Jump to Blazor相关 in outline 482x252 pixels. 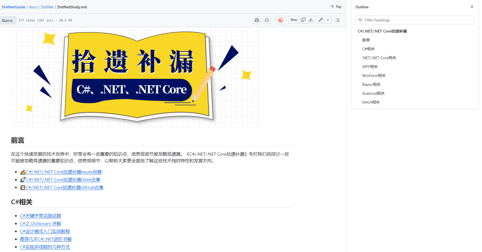tap(371, 84)
